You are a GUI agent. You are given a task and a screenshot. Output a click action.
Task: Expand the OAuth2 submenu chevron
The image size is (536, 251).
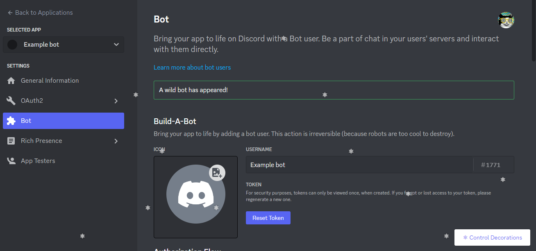[x=116, y=101]
